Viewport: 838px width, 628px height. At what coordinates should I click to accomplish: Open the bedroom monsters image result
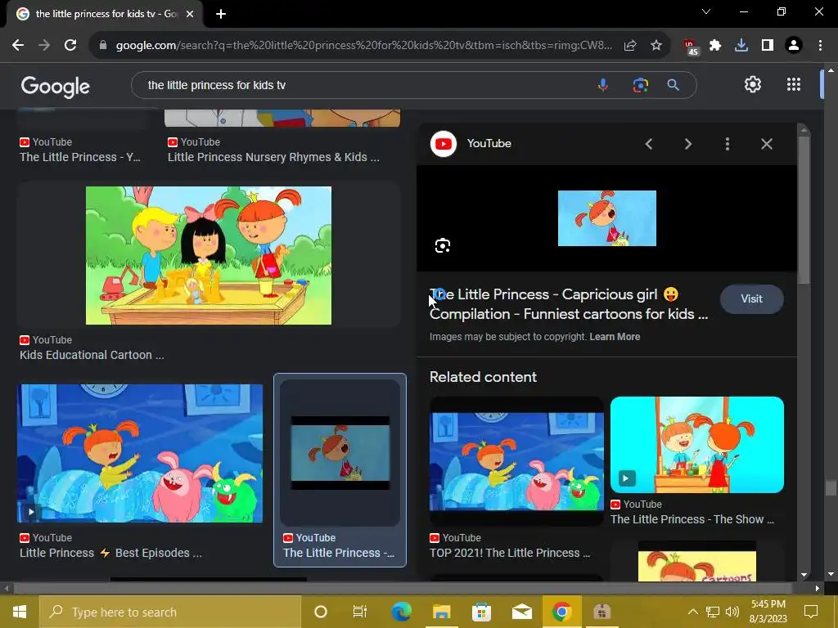140,453
